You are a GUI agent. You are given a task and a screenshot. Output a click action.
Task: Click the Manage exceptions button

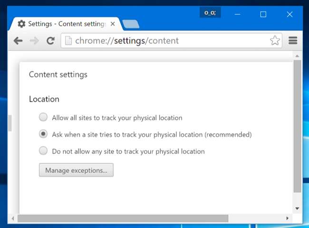pyautogui.click(x=76, y=170)
